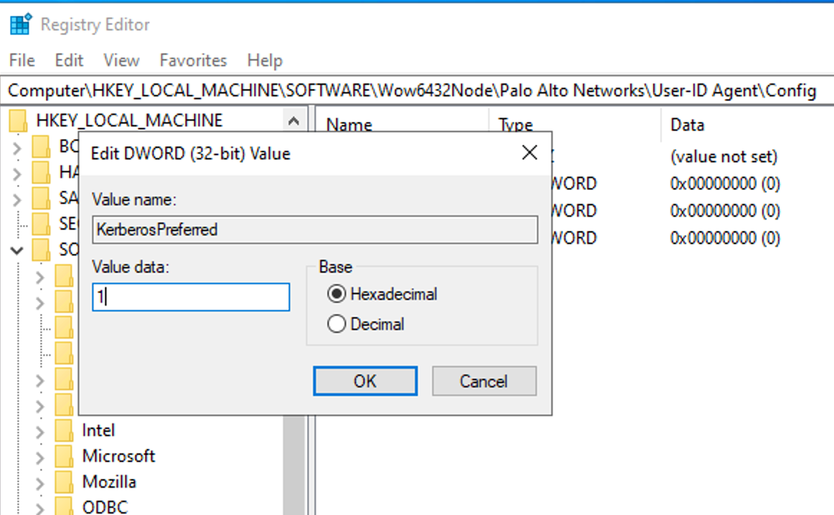Screen dimensions: 834x515
Task: Click OK to save the DWORD value
Action: pyautogui.click(x=365, y=381)
